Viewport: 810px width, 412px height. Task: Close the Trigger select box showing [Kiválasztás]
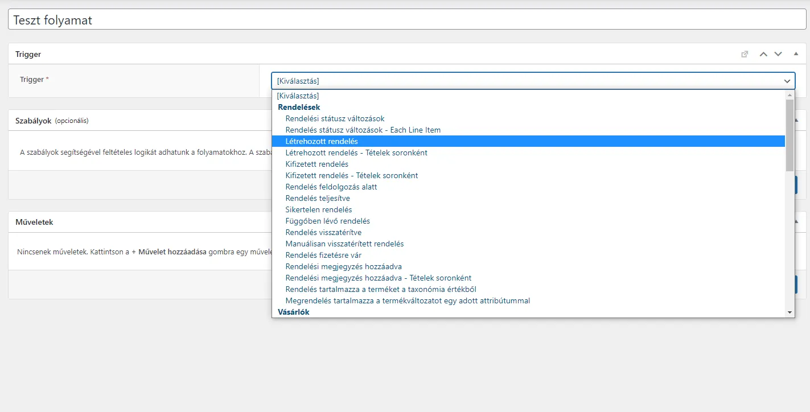pyautogui.click(x=533, y=81)
